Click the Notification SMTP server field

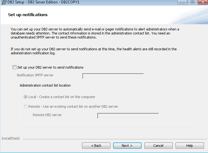click(x=113, y=76)
